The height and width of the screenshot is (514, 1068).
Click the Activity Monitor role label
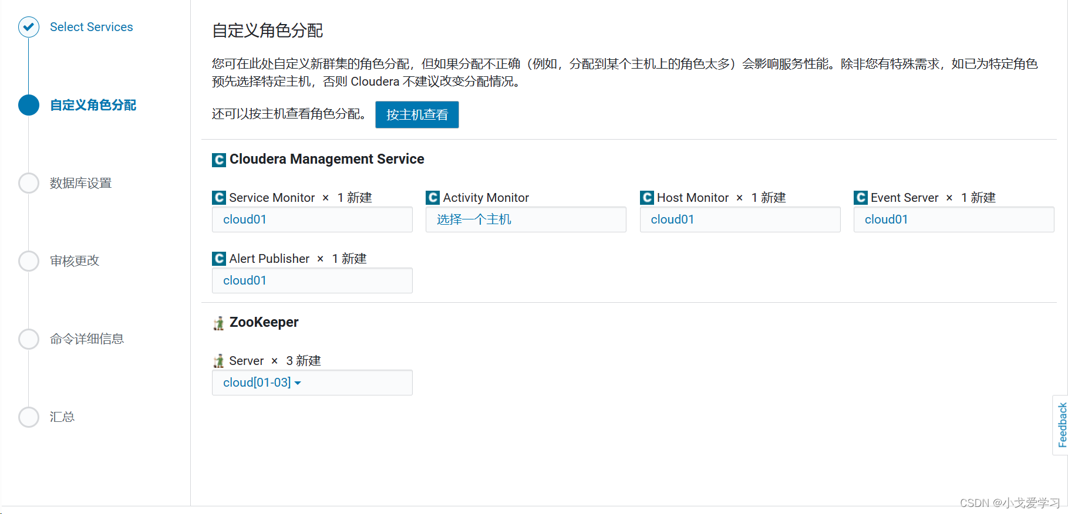[x=486, y=198]
